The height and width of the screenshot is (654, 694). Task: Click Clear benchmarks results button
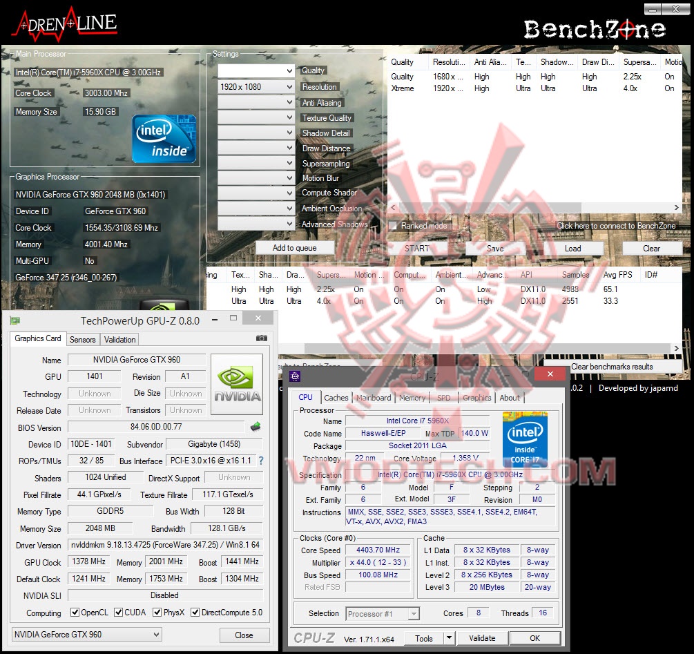612,367
